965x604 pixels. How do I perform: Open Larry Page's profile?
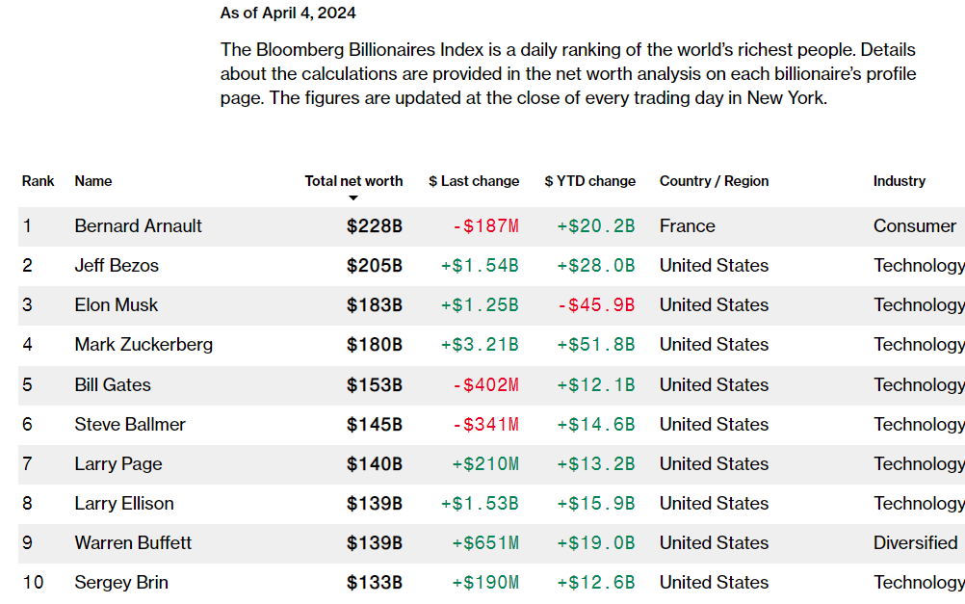click(118, 463)
